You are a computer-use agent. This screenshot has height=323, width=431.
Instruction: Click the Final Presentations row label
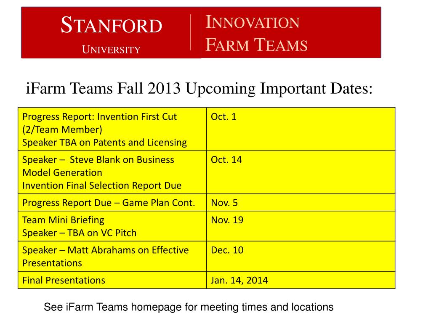[64, 281]
